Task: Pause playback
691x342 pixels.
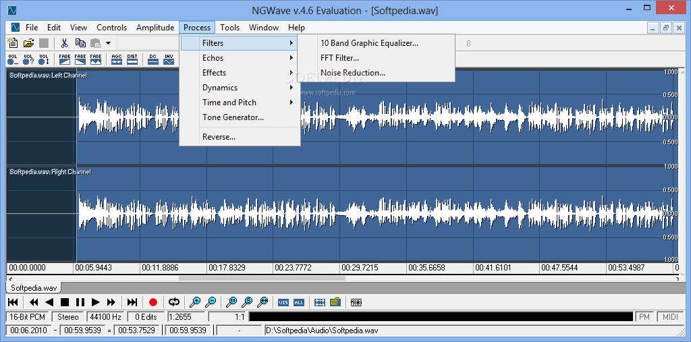Action: point(80,302)
